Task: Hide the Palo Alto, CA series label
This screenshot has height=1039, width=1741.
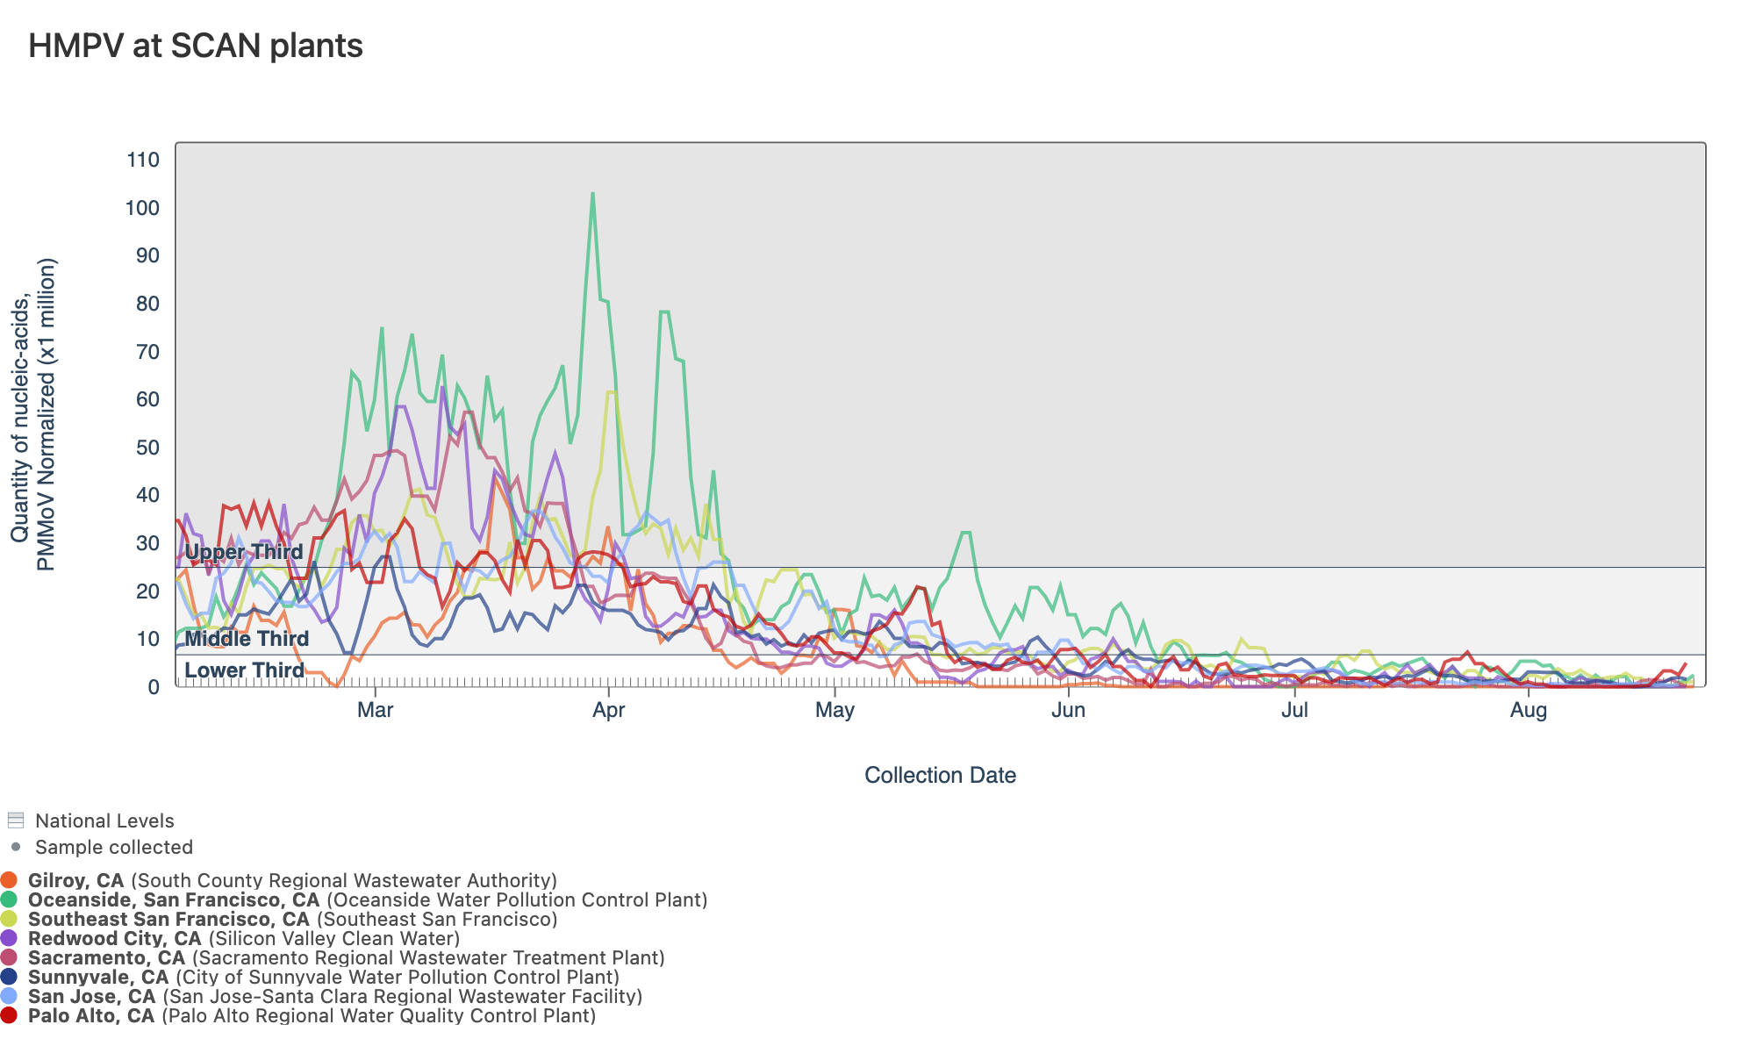Action: (91, 1015)
